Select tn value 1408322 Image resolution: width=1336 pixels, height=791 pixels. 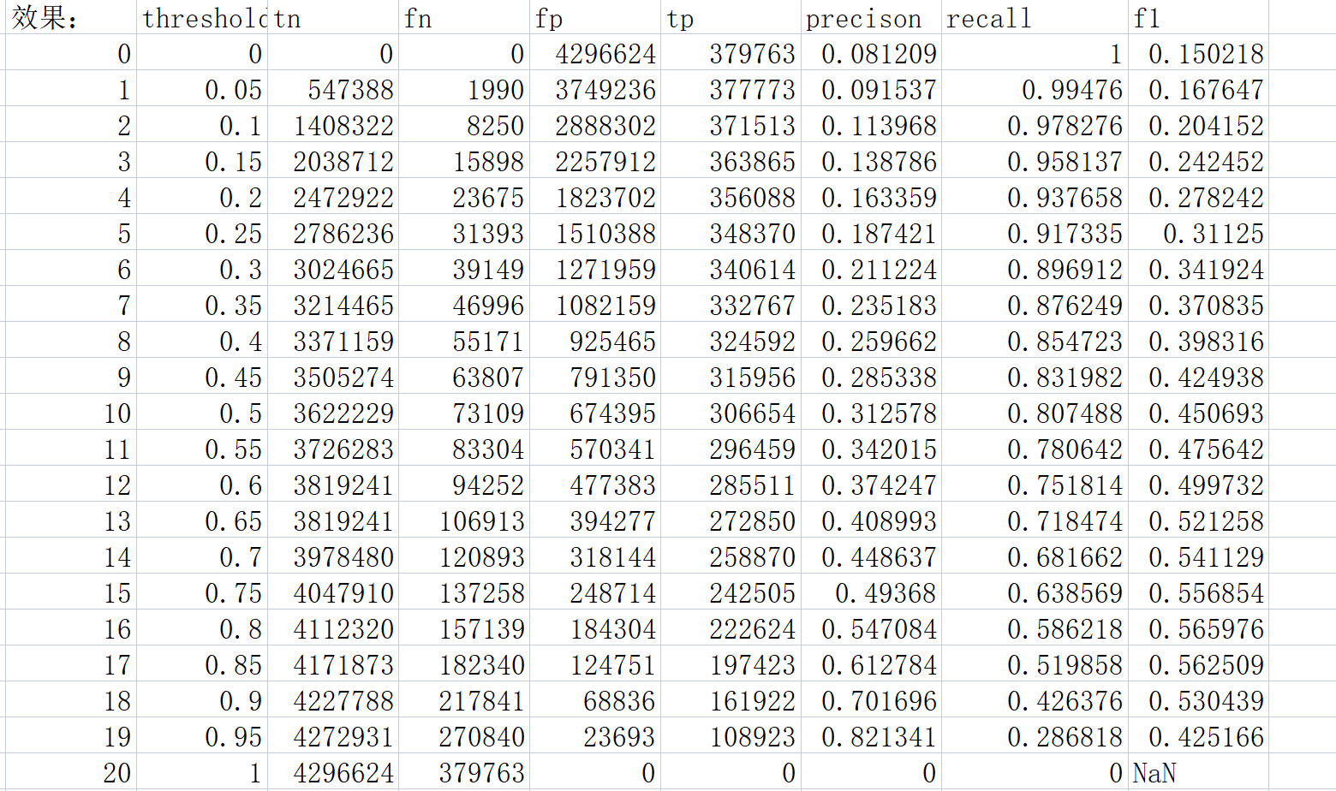click(333, 125)
